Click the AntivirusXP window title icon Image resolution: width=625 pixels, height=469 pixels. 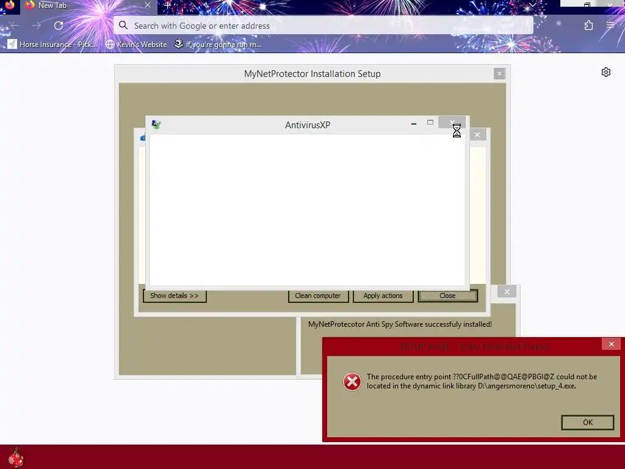point(156,125)
